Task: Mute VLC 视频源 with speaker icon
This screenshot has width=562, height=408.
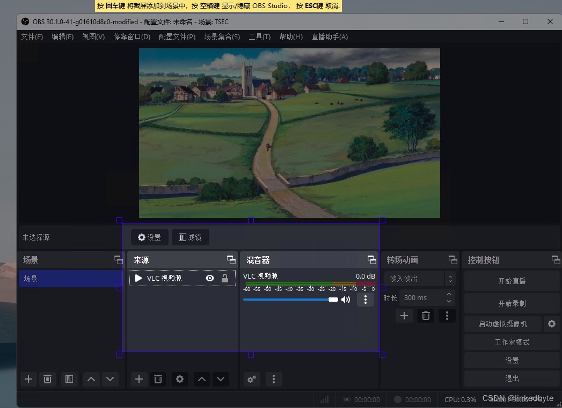Action: 346,300
